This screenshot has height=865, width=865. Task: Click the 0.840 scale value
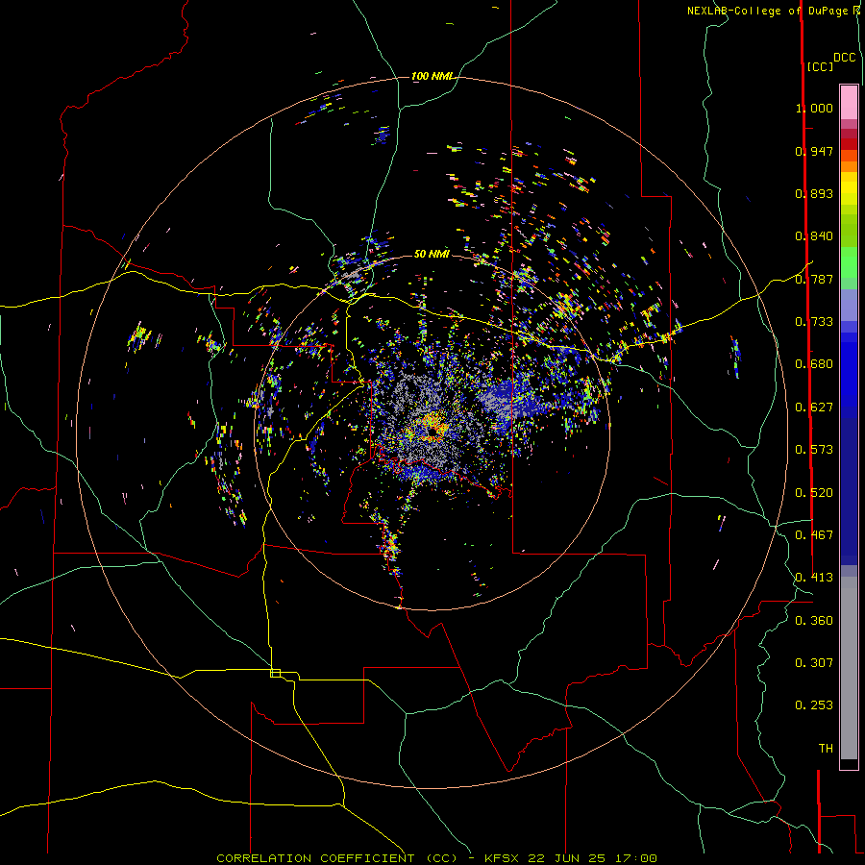[814, 236]
